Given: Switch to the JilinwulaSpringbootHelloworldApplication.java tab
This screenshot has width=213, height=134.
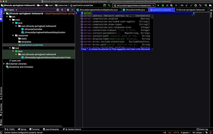Looking at the screenshot, I should coord(98,10).
